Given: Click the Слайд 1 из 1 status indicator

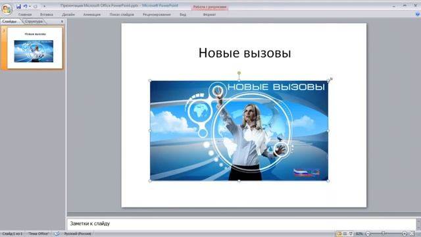Looking at the screenshot, I should click(12, 234).
